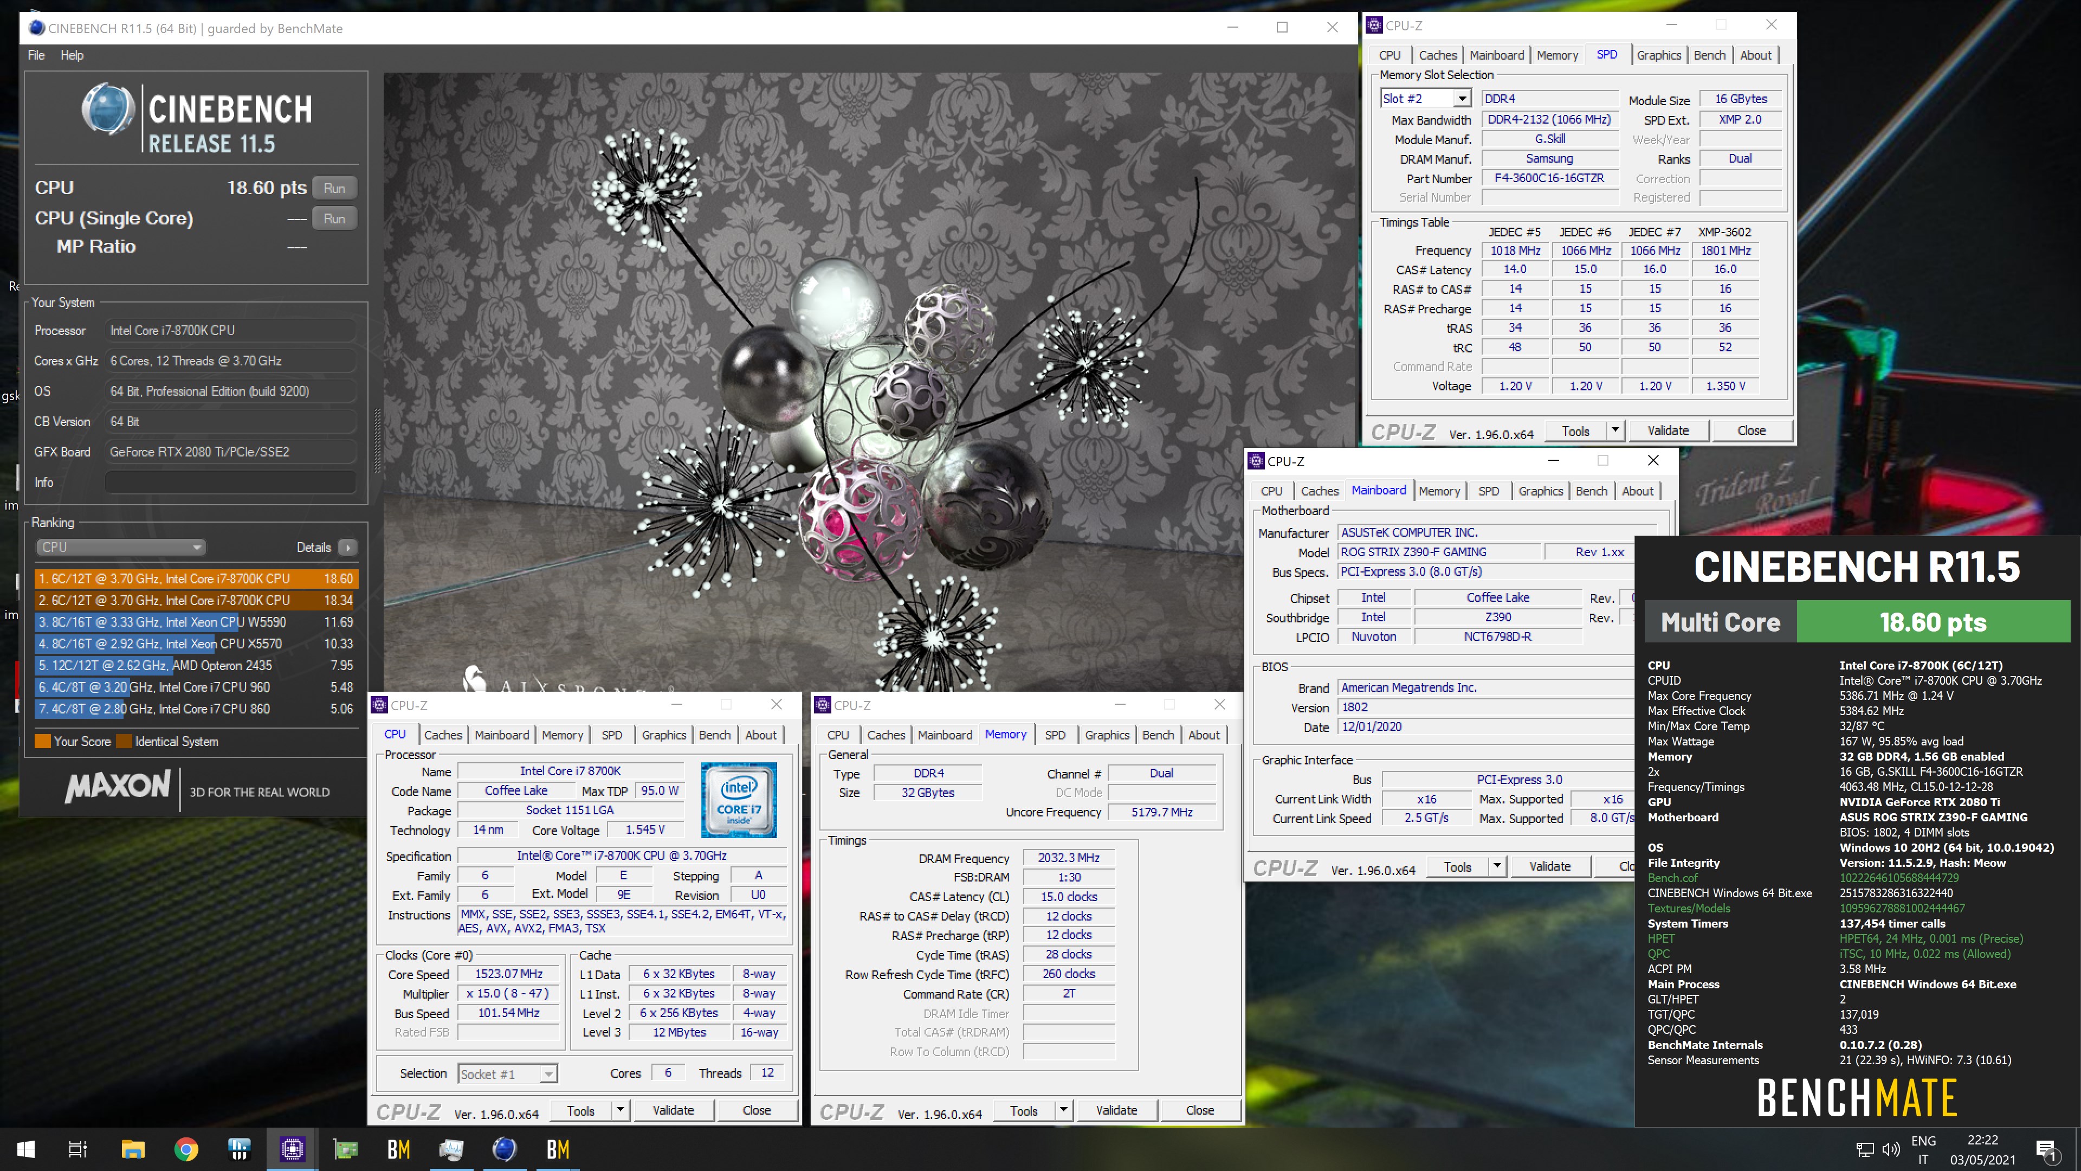This screenshot has width=2081, height=1171.
Task: Select the Bench tab in the Mainboard window
Action: [1592, 491]
